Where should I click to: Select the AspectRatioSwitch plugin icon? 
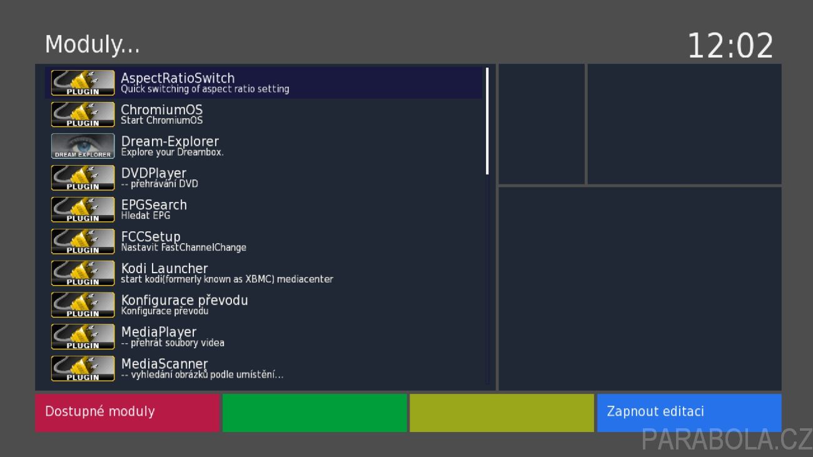click(83, 83)
